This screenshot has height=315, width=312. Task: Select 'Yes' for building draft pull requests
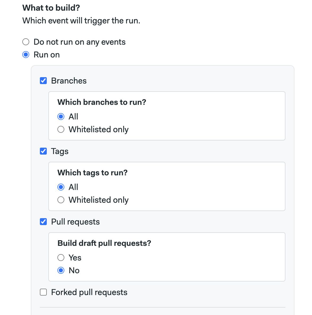point(61,258)
